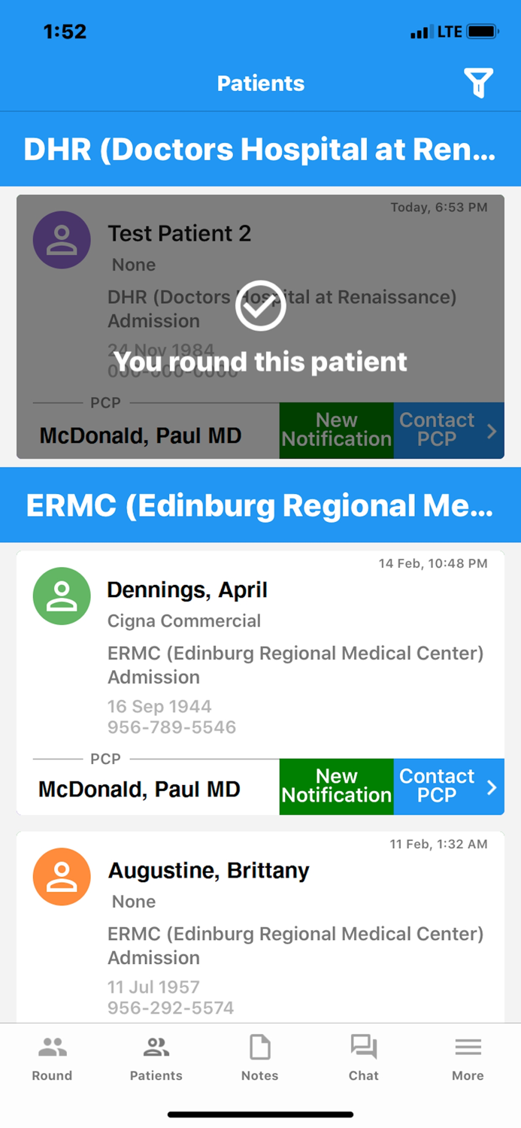
Task: Tap McDonald, Paul MD under April Dennings
Action: pos(139,789)
